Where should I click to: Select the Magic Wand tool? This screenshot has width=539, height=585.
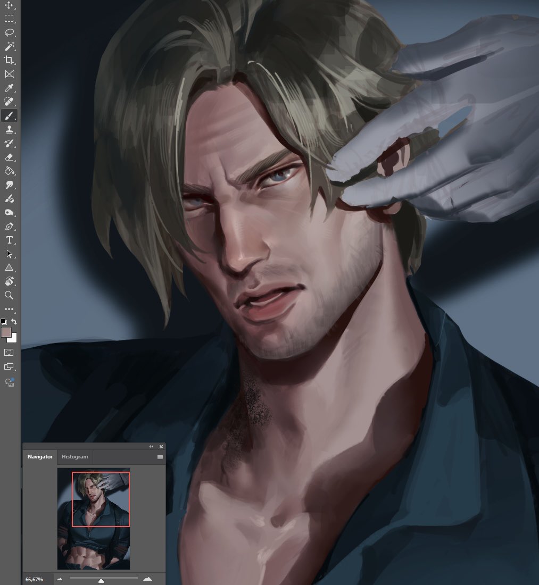pos(9,46)
